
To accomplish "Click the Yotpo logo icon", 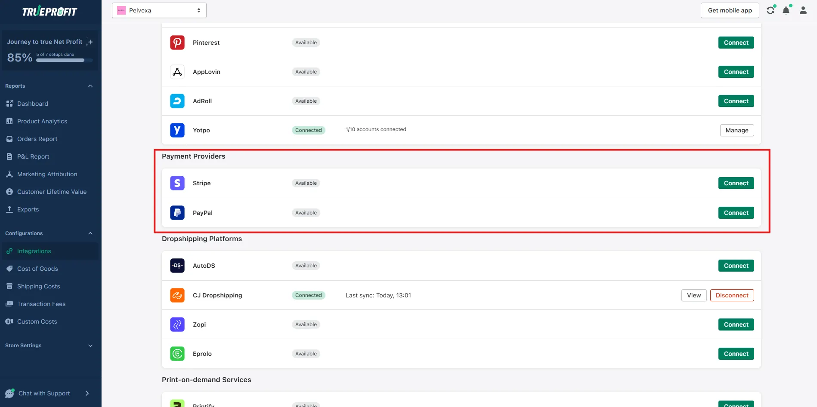I will 177,130.
